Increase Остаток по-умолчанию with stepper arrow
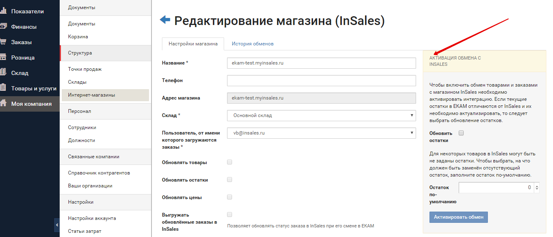The width and height of the screenshot is (553, 237). click(537, 185)
